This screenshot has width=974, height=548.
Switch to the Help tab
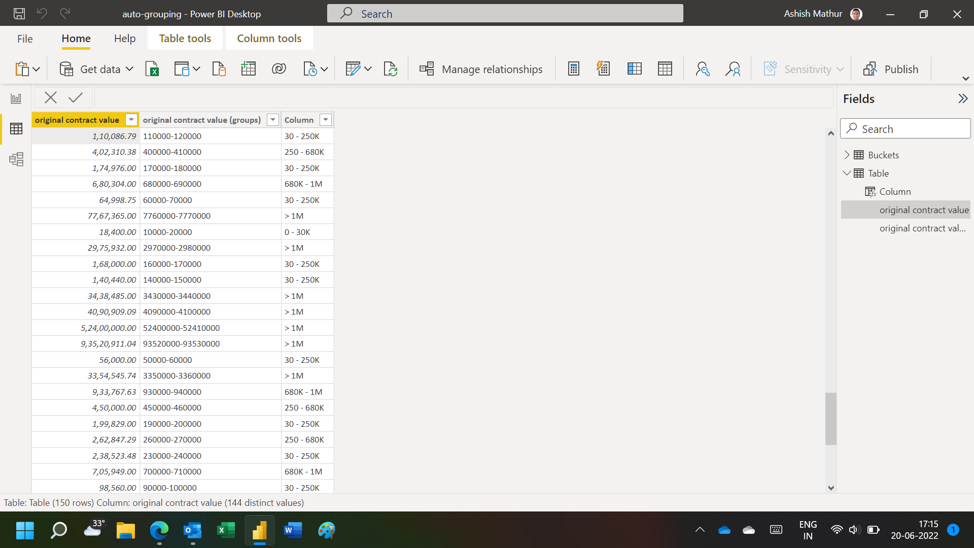coord(125,39)
